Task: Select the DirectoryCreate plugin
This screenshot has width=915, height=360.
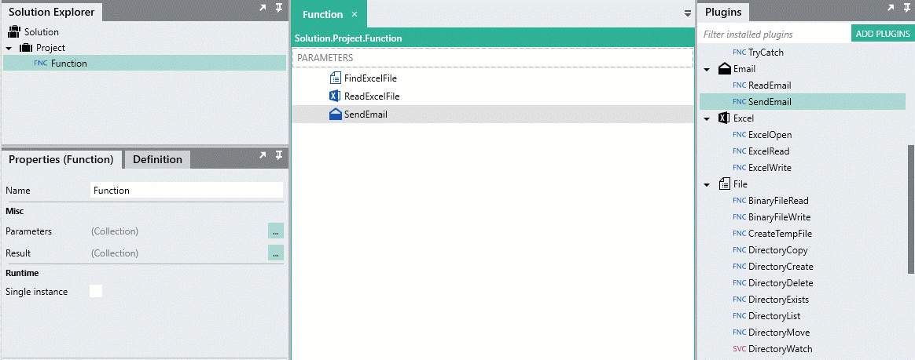Action: pyautogui.click(x=781, y=266)
